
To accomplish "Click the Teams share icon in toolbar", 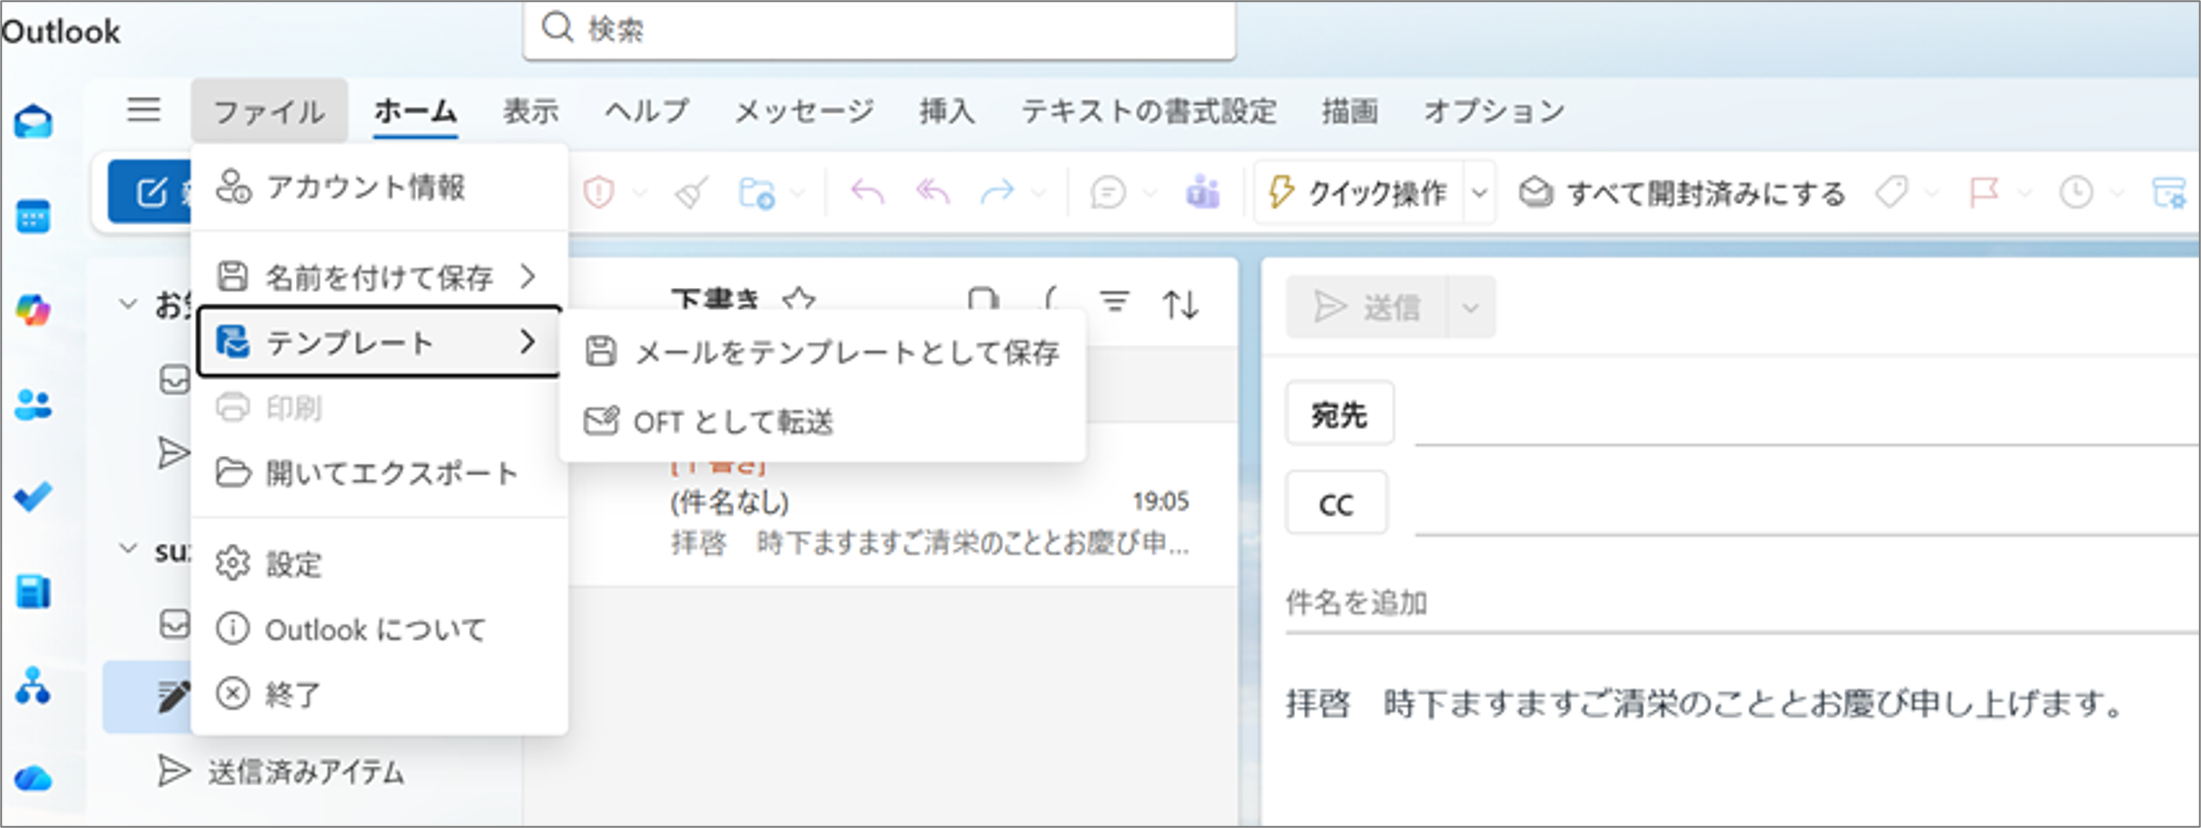I will 1202,193.
